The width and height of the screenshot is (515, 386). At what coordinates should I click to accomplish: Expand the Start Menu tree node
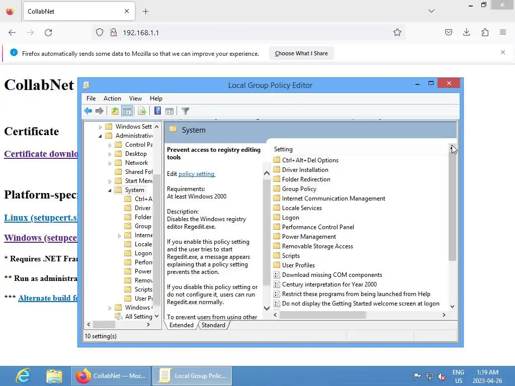pyautogui.click(x=110, y=181)
